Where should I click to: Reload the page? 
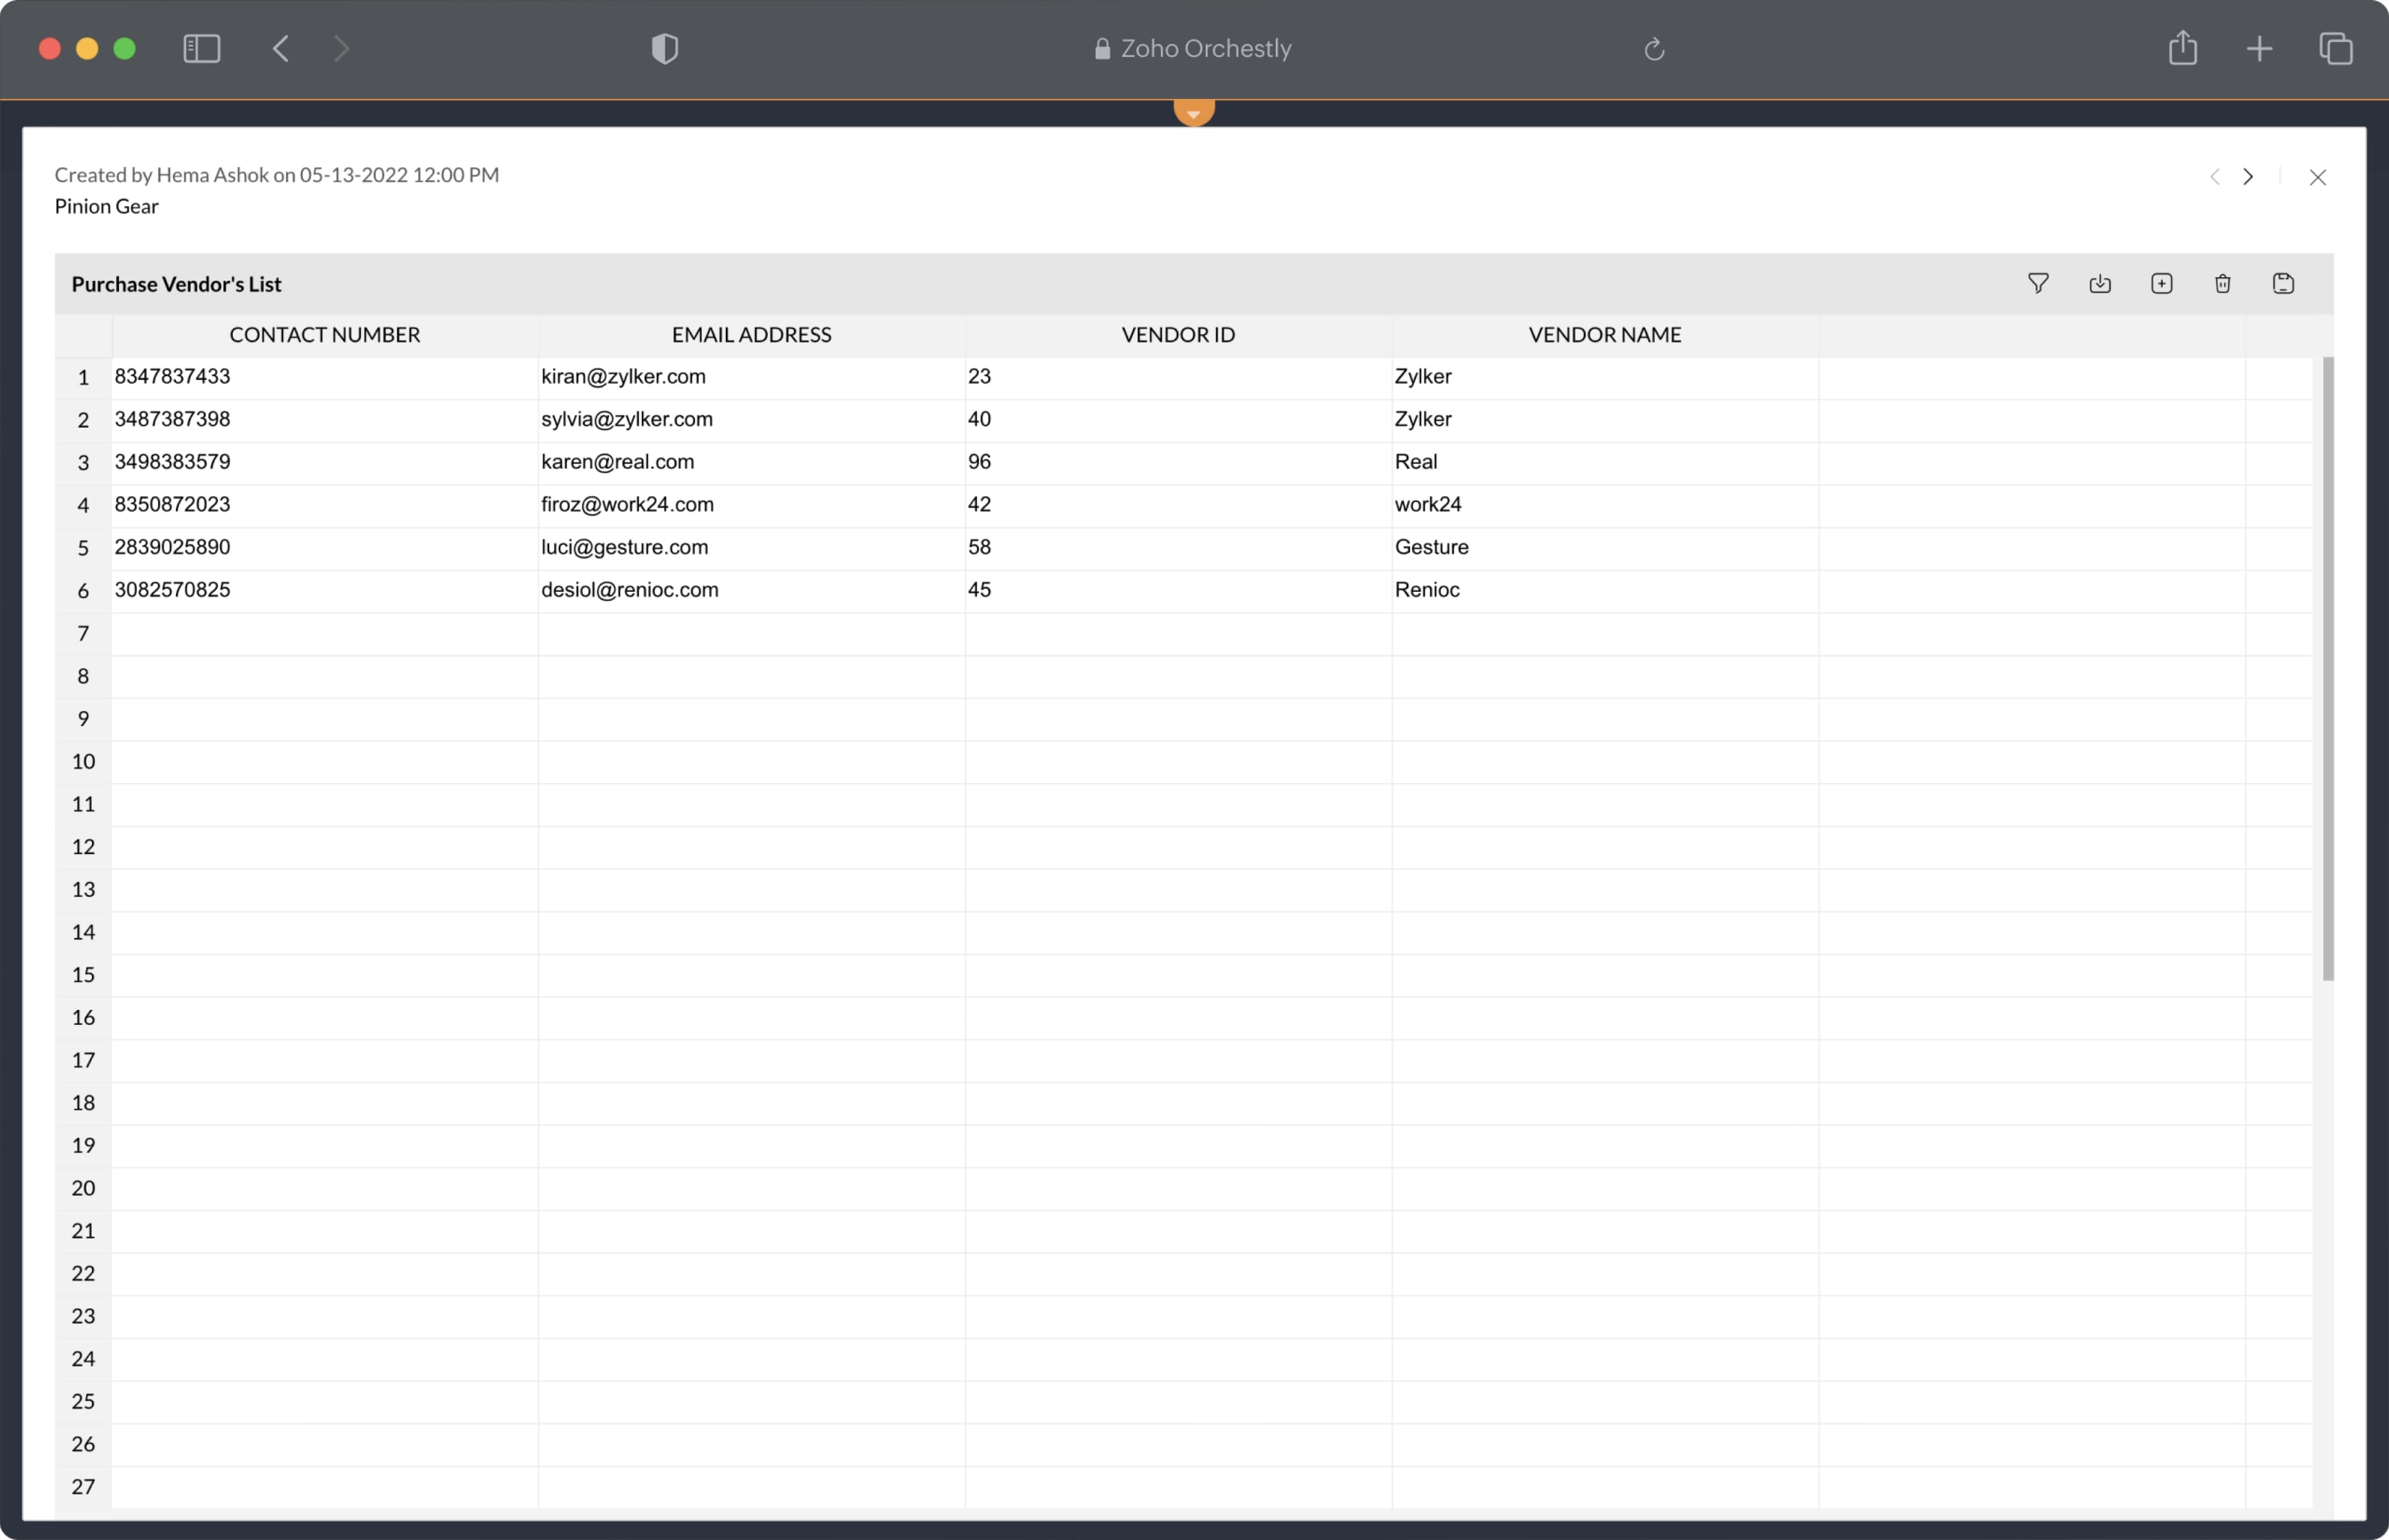1655,48
